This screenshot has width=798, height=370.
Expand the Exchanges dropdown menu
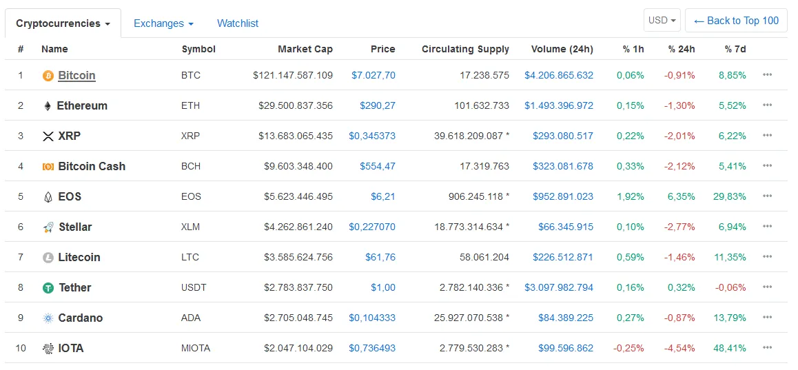tap(163, 23)
